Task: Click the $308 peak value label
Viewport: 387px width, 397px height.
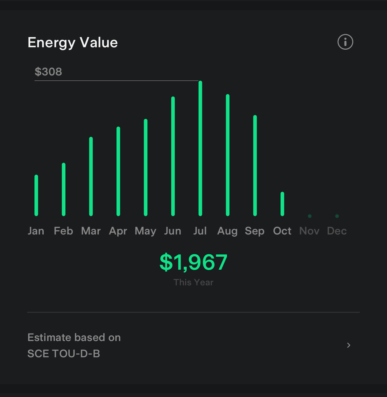Action: [x=48, y=72]
